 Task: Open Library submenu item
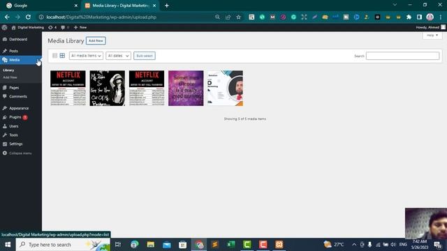tap(8, 70)
